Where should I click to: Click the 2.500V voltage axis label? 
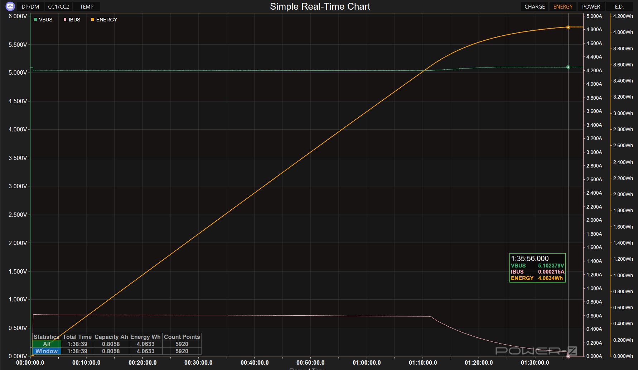click(x=18, y=215)
